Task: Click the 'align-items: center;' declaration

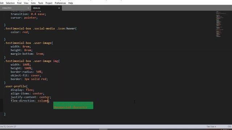Action: 28,94
